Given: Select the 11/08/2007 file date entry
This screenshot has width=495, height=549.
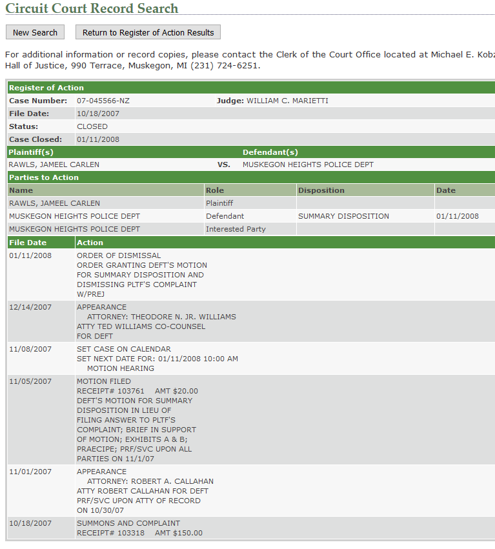Looking at the screenshot, I should [30, 349].
